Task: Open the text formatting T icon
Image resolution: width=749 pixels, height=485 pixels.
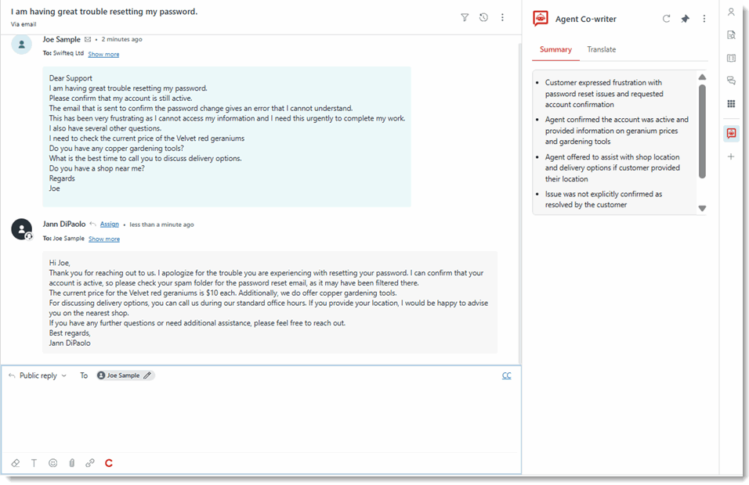Action: (x=34, y=463)
